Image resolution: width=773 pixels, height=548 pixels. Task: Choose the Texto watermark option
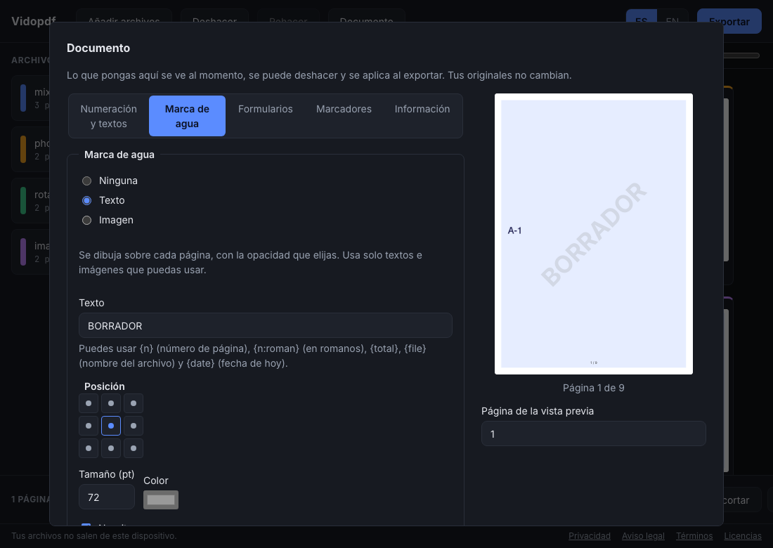pos(86,200)
